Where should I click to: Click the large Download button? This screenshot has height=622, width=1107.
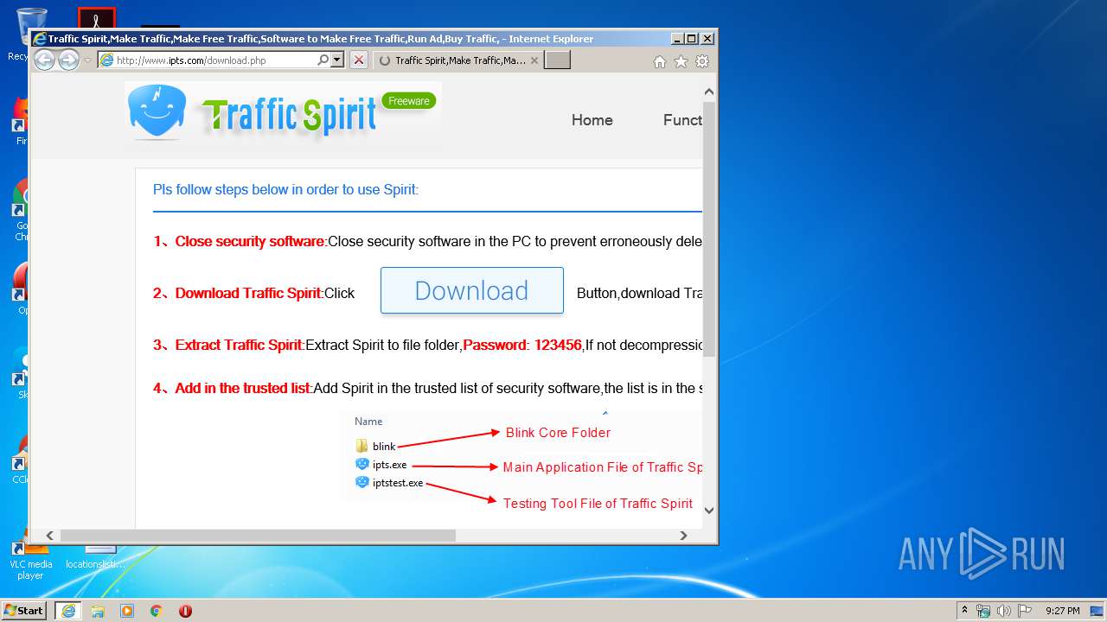click(472, 290)
